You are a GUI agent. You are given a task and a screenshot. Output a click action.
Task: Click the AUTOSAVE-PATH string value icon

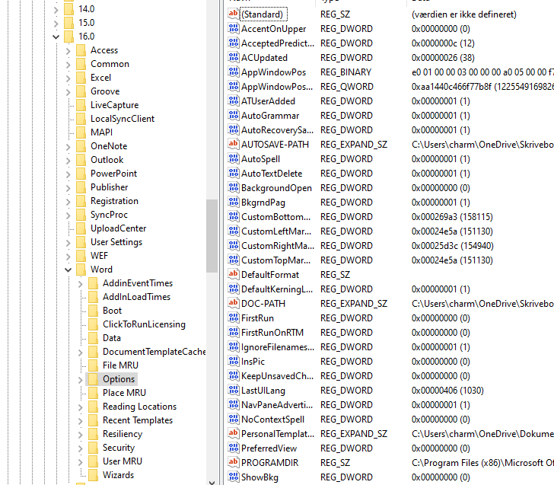tap(233, 144)
